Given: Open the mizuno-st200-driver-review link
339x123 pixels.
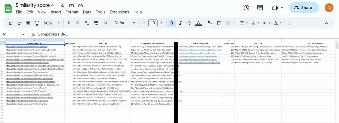Looking at the screenshot, I should (201, 50).
